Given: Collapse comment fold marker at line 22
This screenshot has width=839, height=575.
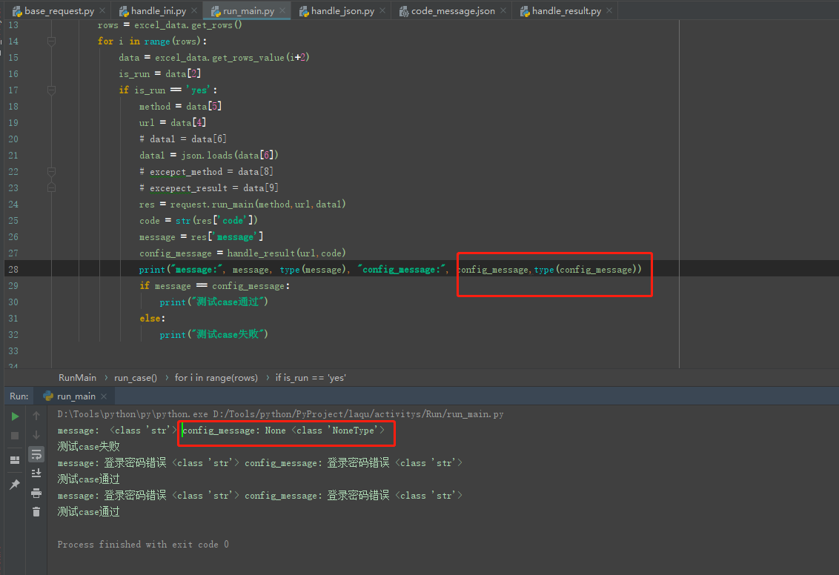Looking at the screenshot, I should tap(51, 172).
